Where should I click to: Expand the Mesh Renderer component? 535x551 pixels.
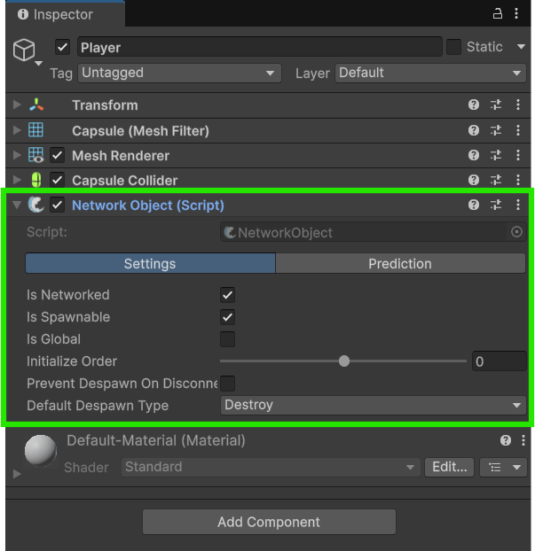tap(17, 155)
